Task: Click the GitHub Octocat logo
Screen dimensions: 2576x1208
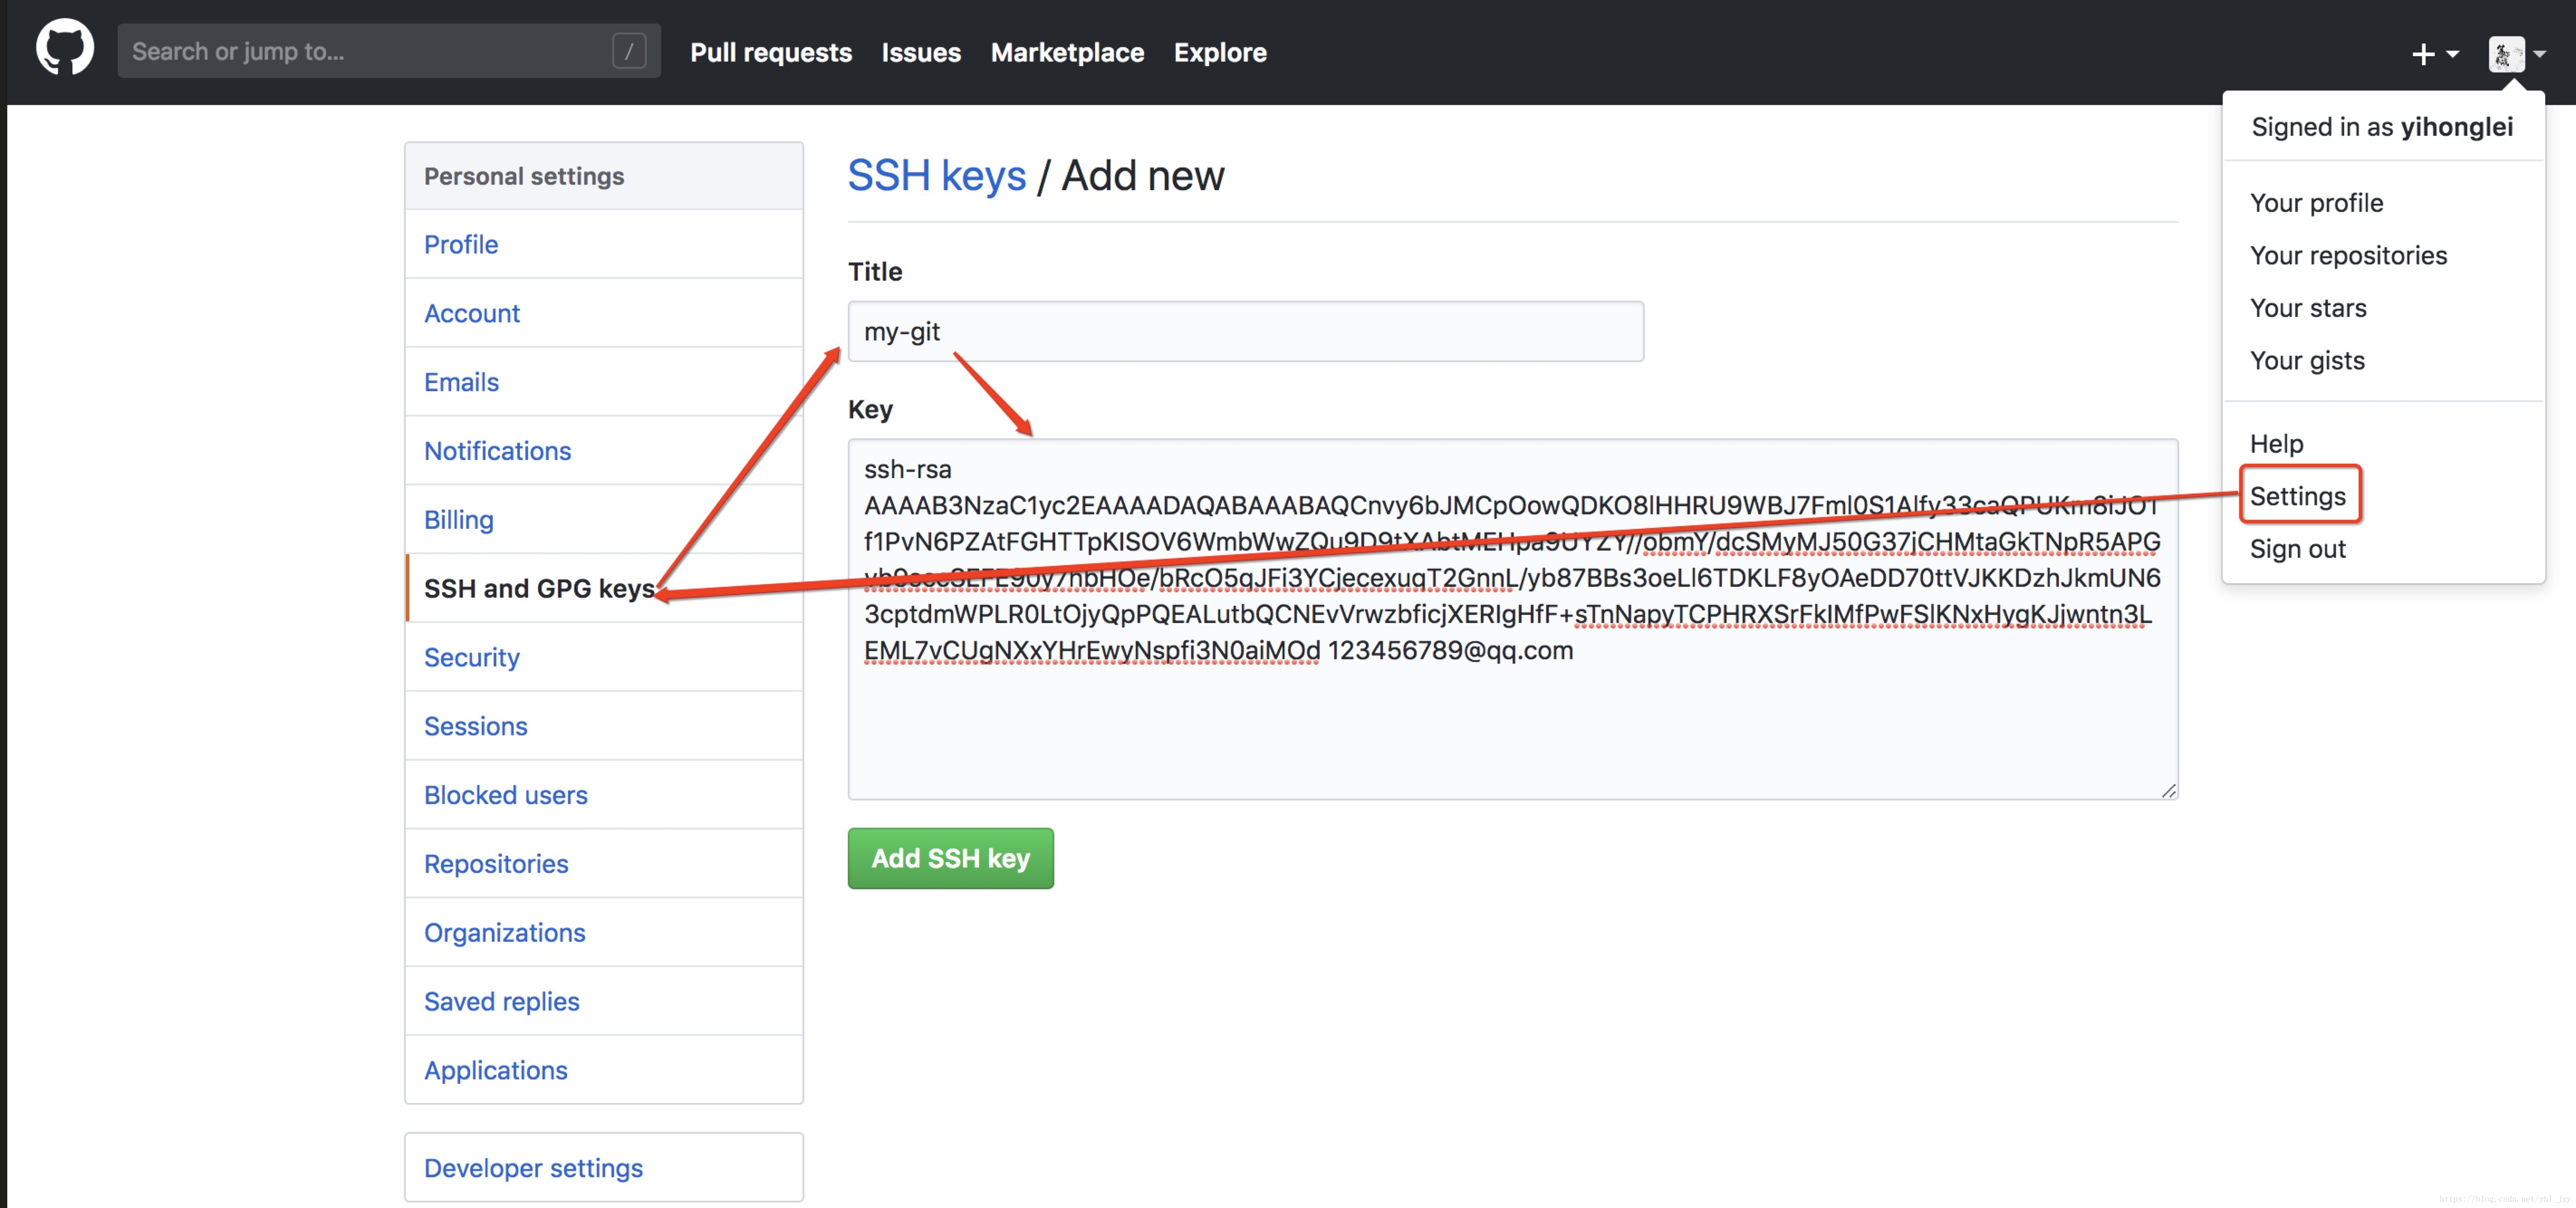Action: (65, 48)
